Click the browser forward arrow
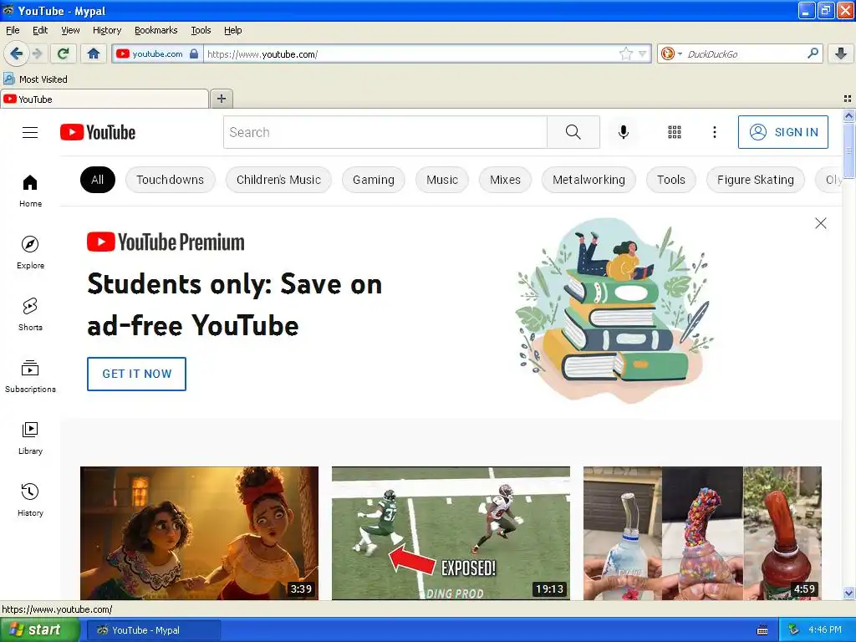 point(37,53)
